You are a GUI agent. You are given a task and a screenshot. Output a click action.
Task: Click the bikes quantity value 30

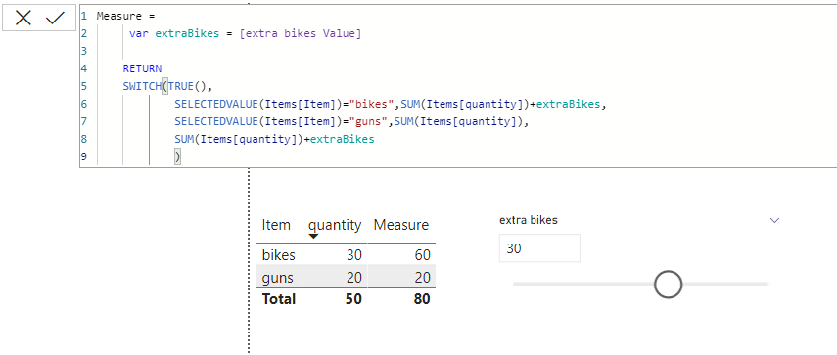(353, 255)
